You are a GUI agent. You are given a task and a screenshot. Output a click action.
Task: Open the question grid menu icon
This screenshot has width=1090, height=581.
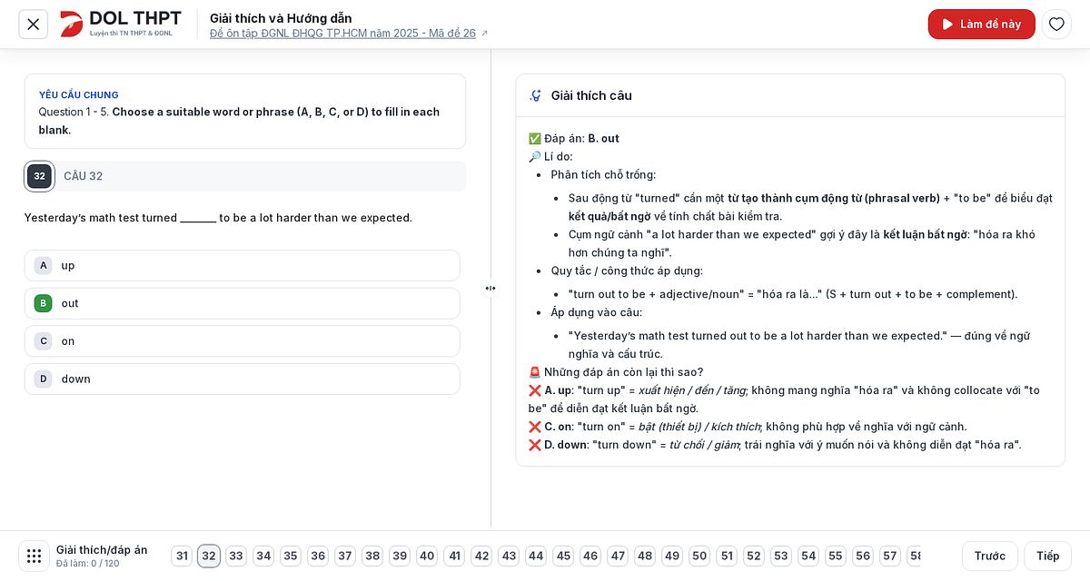point(34,556)
